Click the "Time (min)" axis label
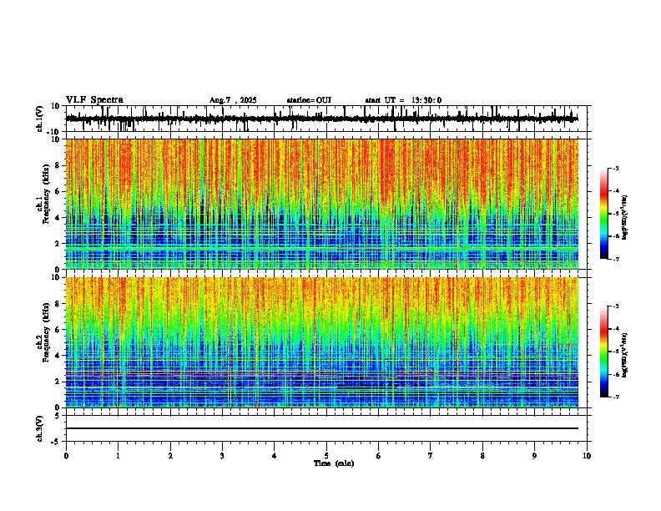The width and height of the screenshot is (661, 511). 334,463
